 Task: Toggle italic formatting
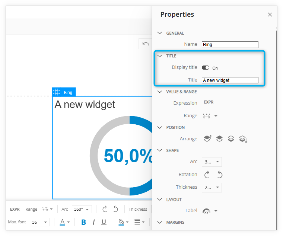coord(94,222)
